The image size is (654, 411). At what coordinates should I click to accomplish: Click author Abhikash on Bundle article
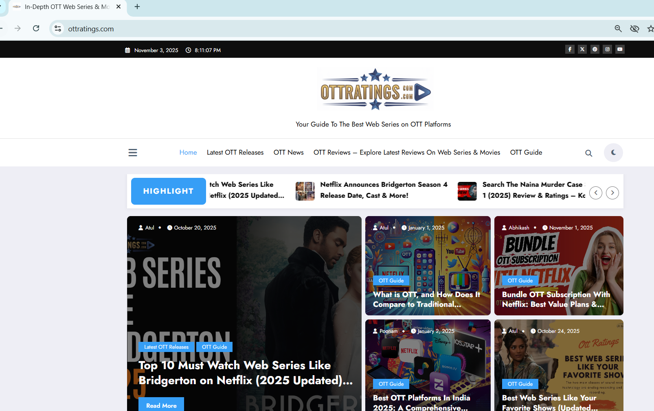516,228
